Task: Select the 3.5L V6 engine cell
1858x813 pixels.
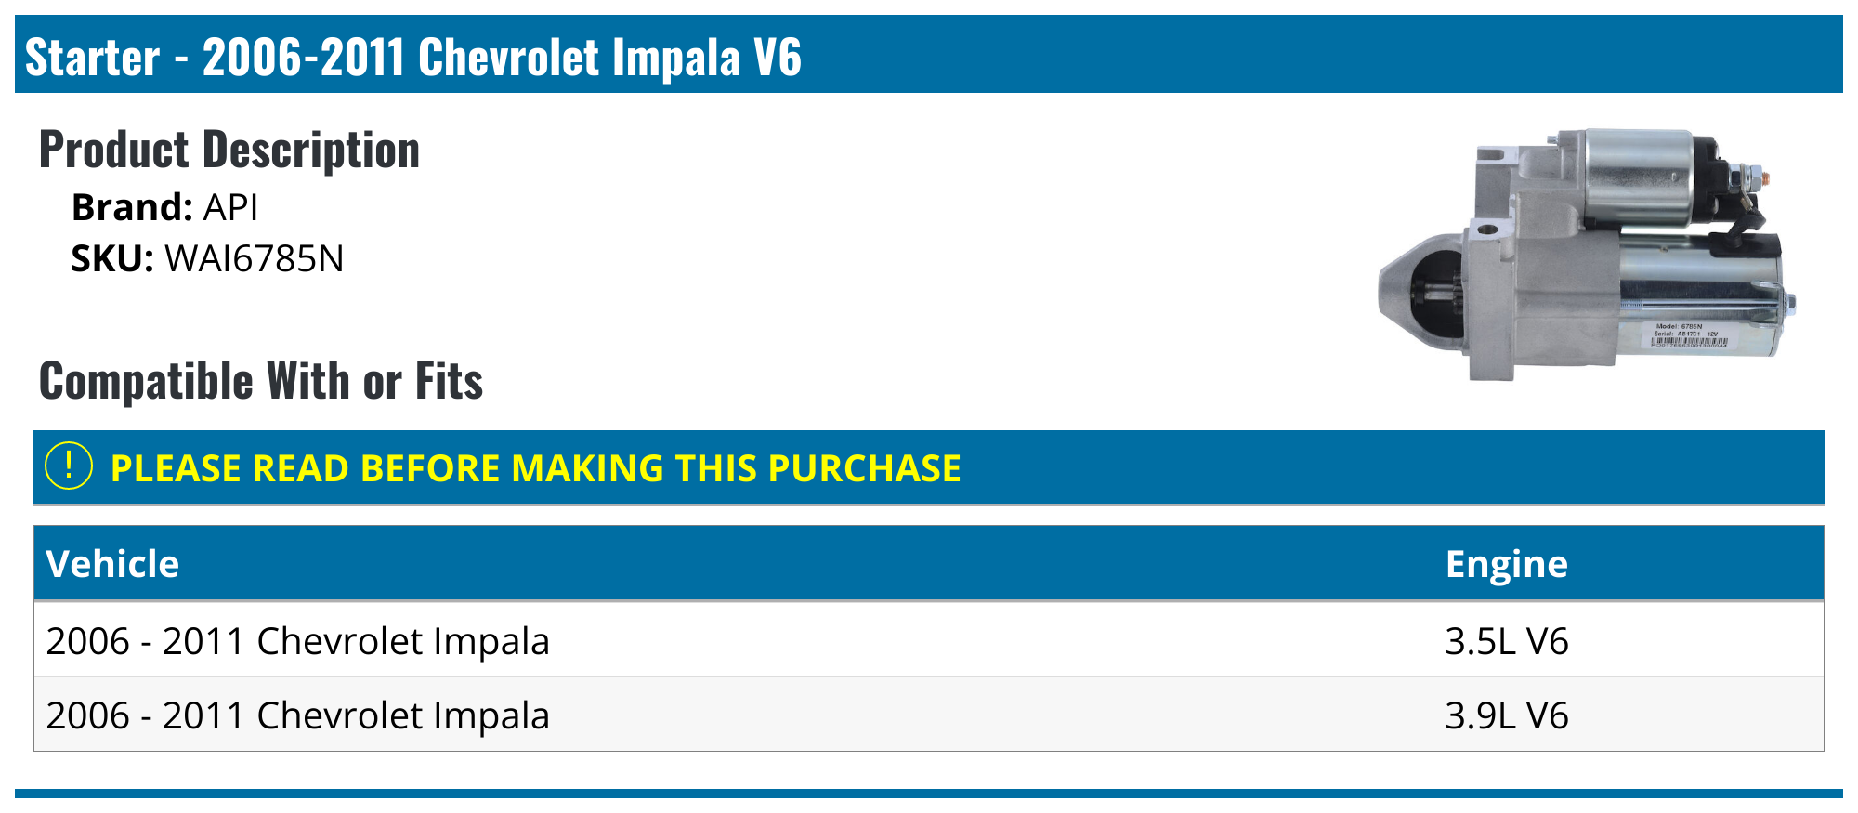Action: [x=1506, y=641]
